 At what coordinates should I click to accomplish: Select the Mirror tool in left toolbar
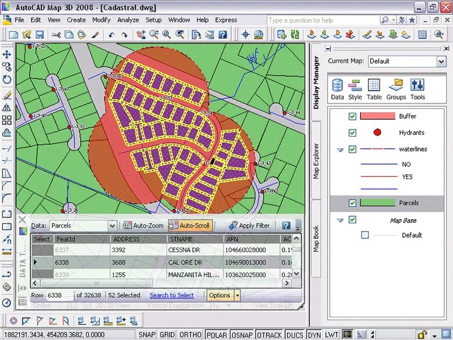pos(6,108)
